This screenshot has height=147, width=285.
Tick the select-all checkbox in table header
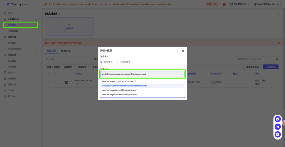point(48,74)
